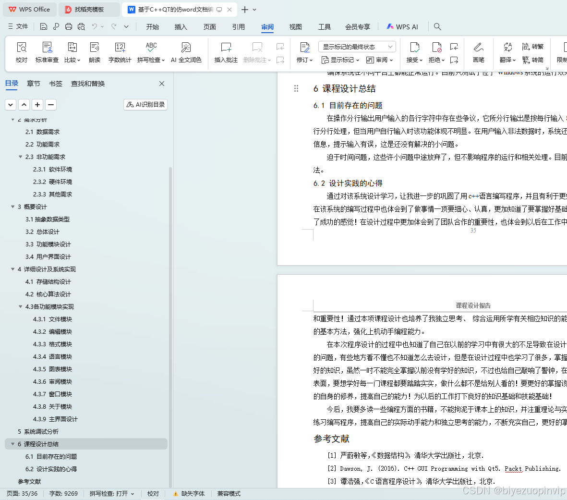Open print preview from quick toolbar
Image resolution: width=567 pixels, height=500 pixels.
81,26
